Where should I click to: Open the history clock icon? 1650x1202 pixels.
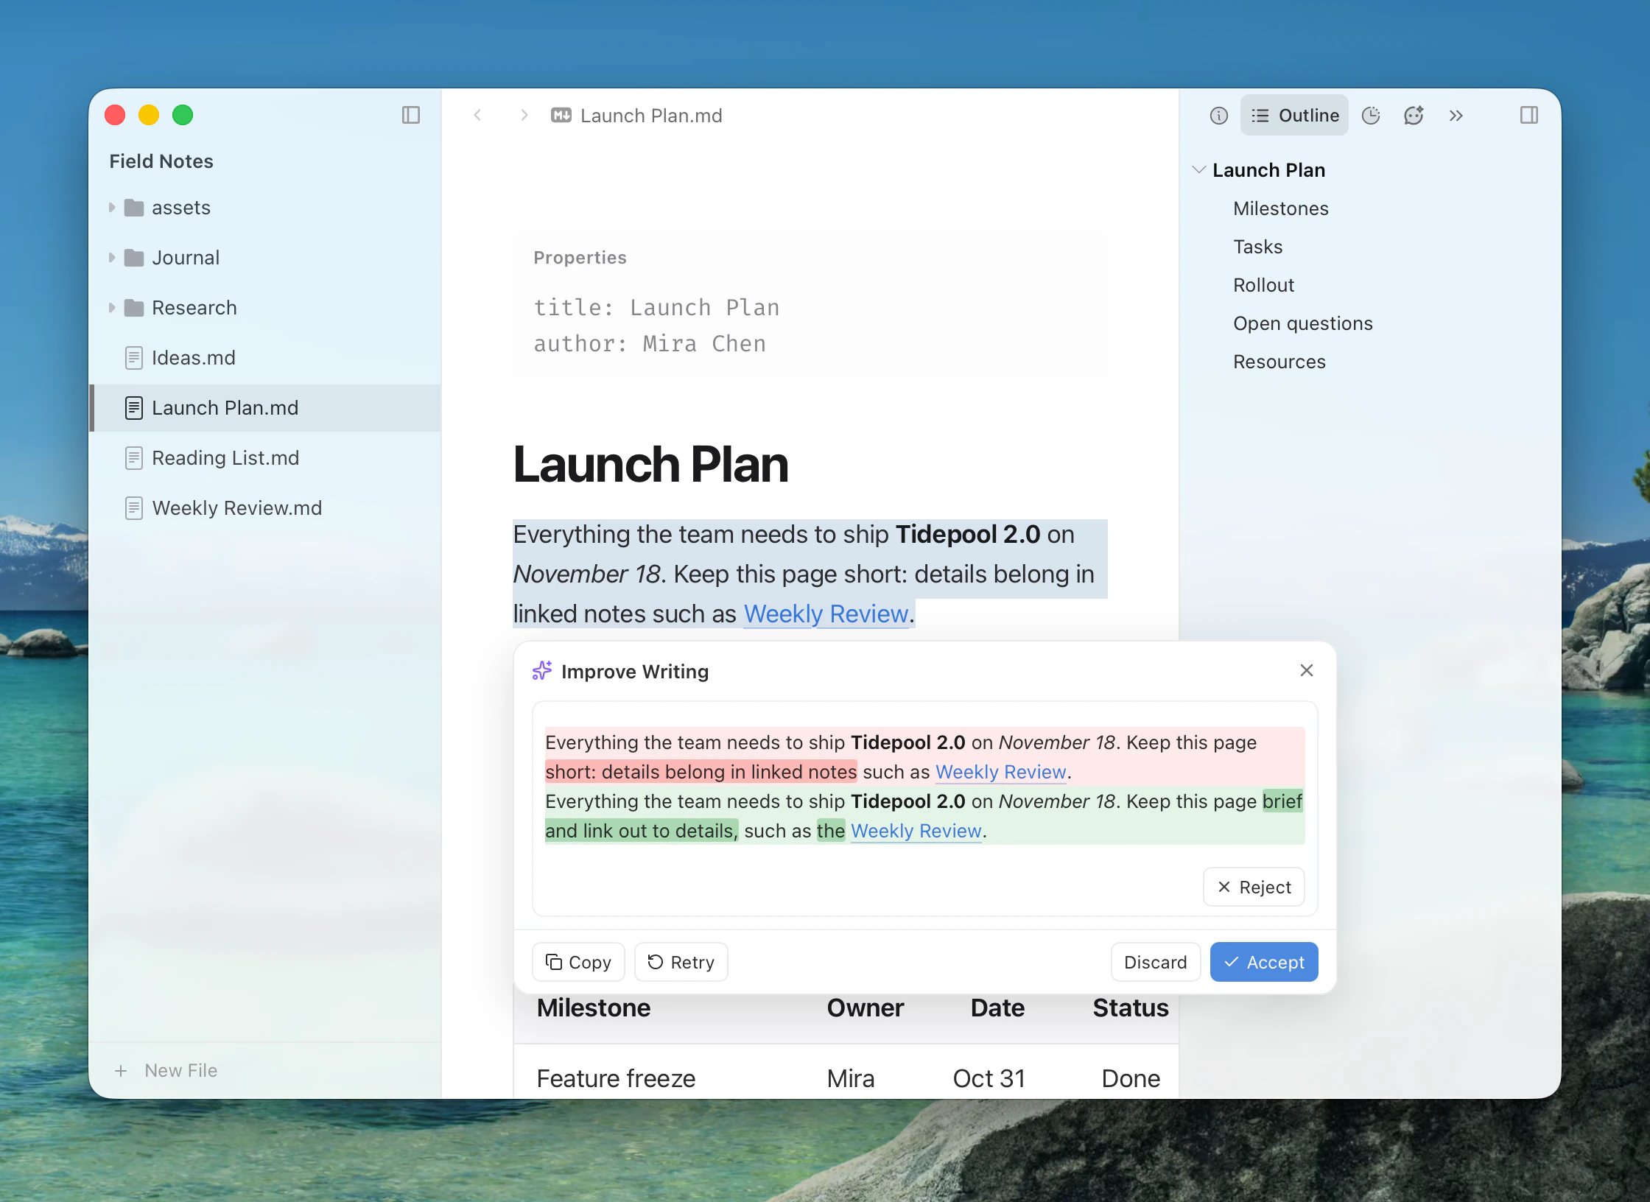[x=1371, y=116]
